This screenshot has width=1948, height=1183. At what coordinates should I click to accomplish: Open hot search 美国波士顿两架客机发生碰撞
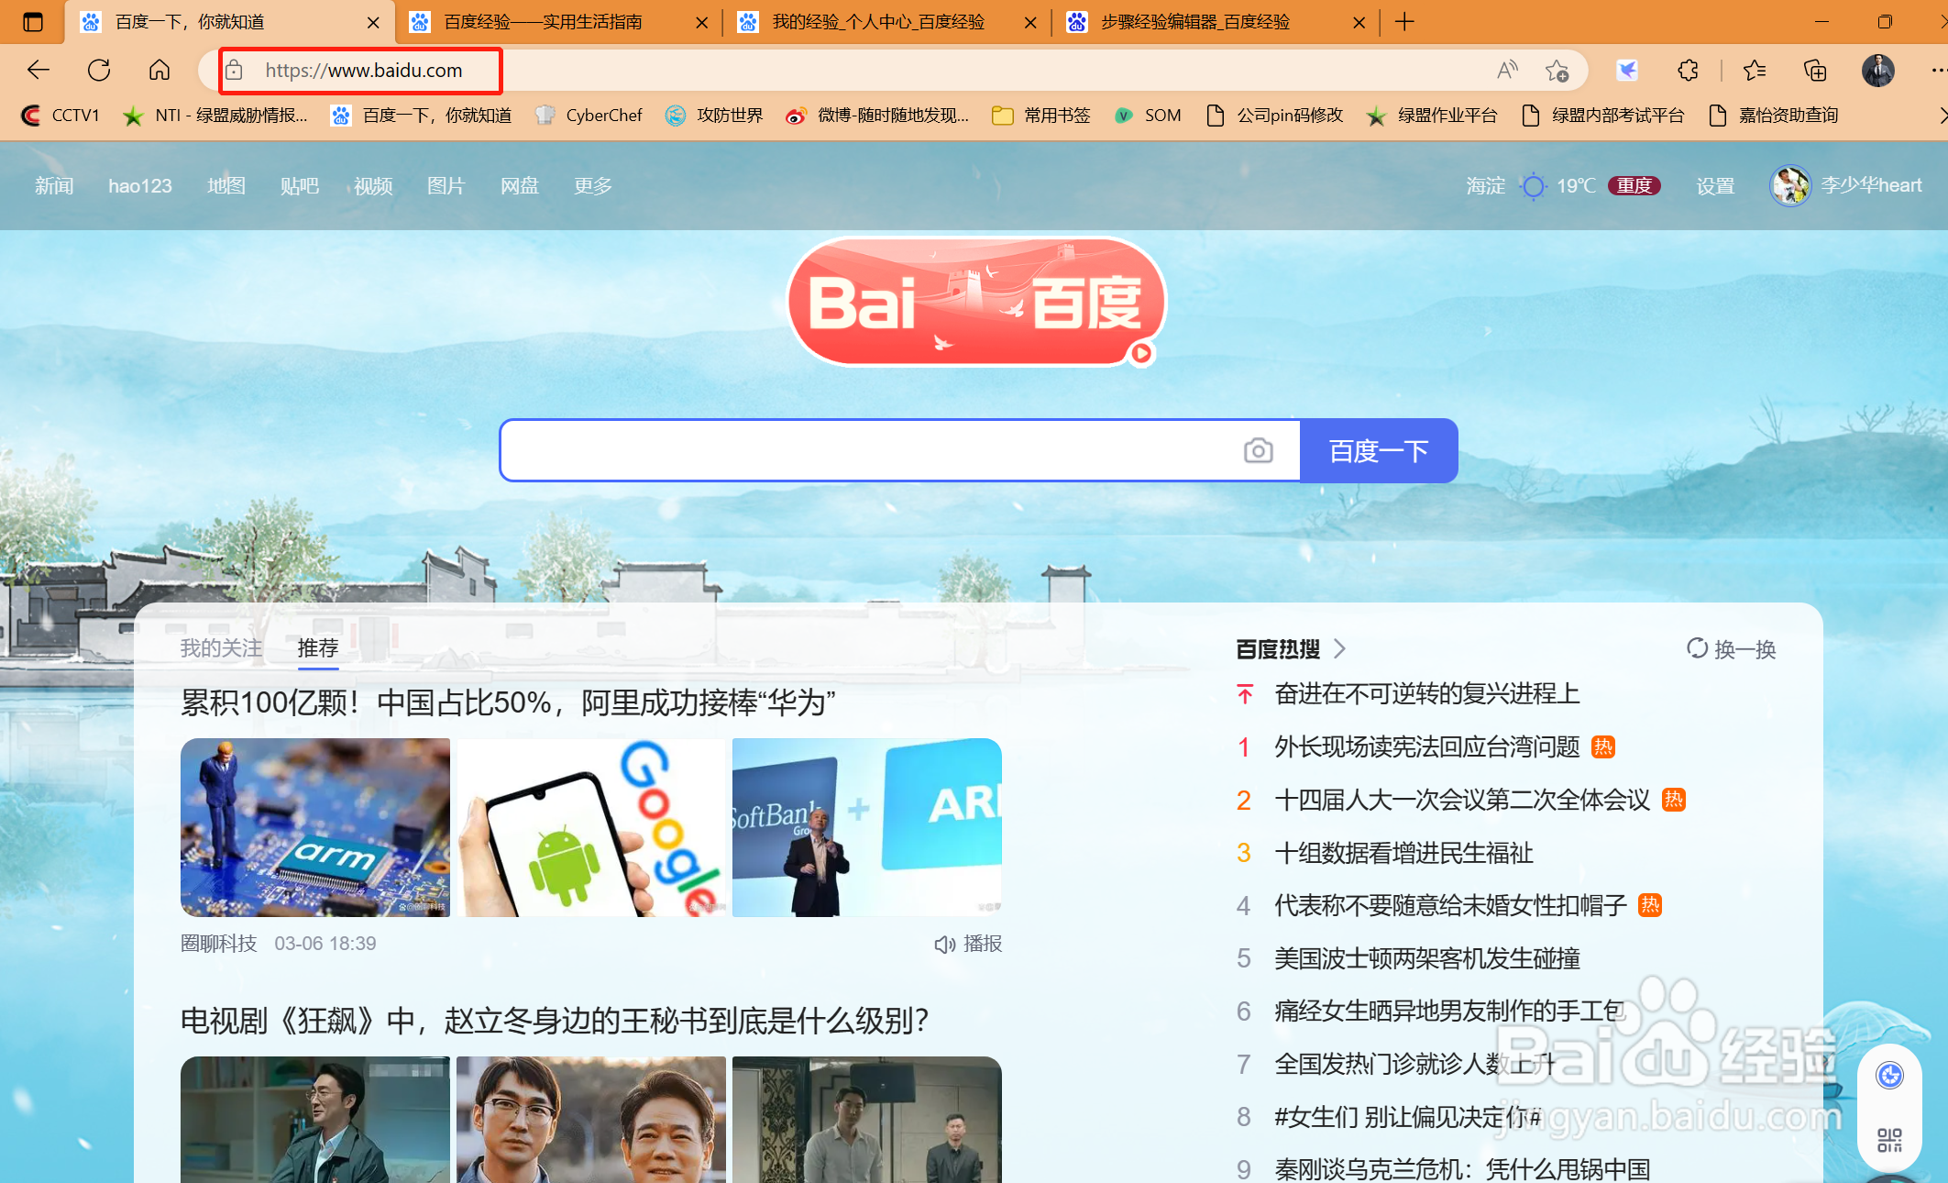click(1427, 958)
